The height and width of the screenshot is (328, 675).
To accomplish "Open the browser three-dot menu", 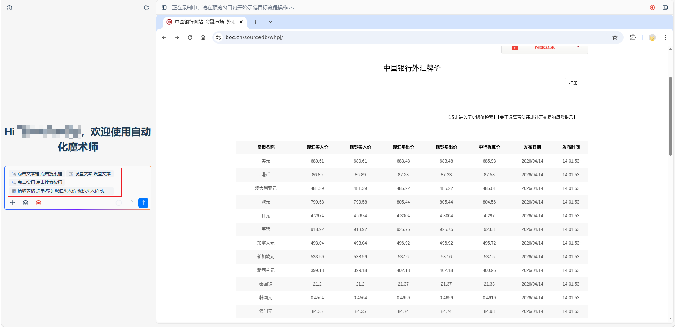I will pyautogui.click(x=665, y=37).
